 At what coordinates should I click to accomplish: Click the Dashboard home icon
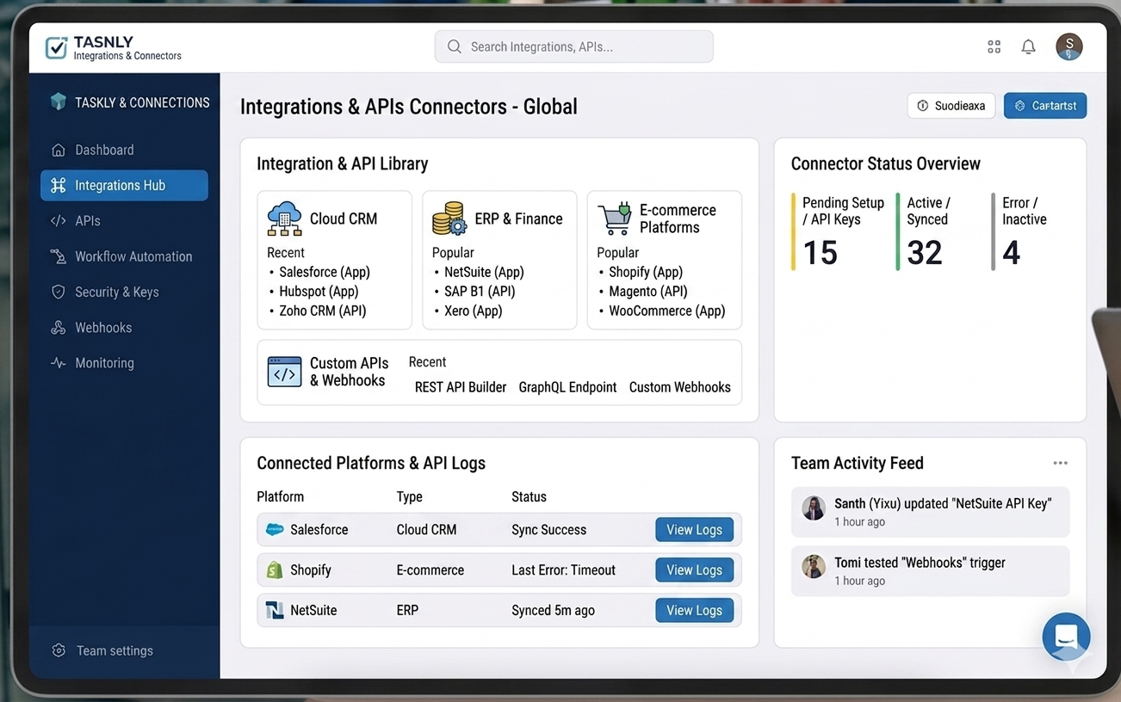(58, 150)
